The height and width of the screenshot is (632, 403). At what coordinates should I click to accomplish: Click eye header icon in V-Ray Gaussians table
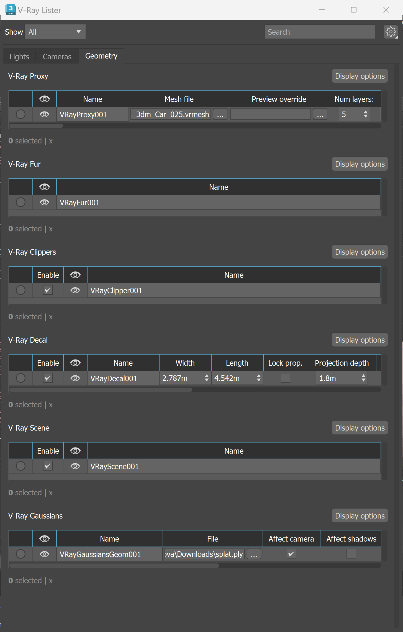tap(44, 539)
